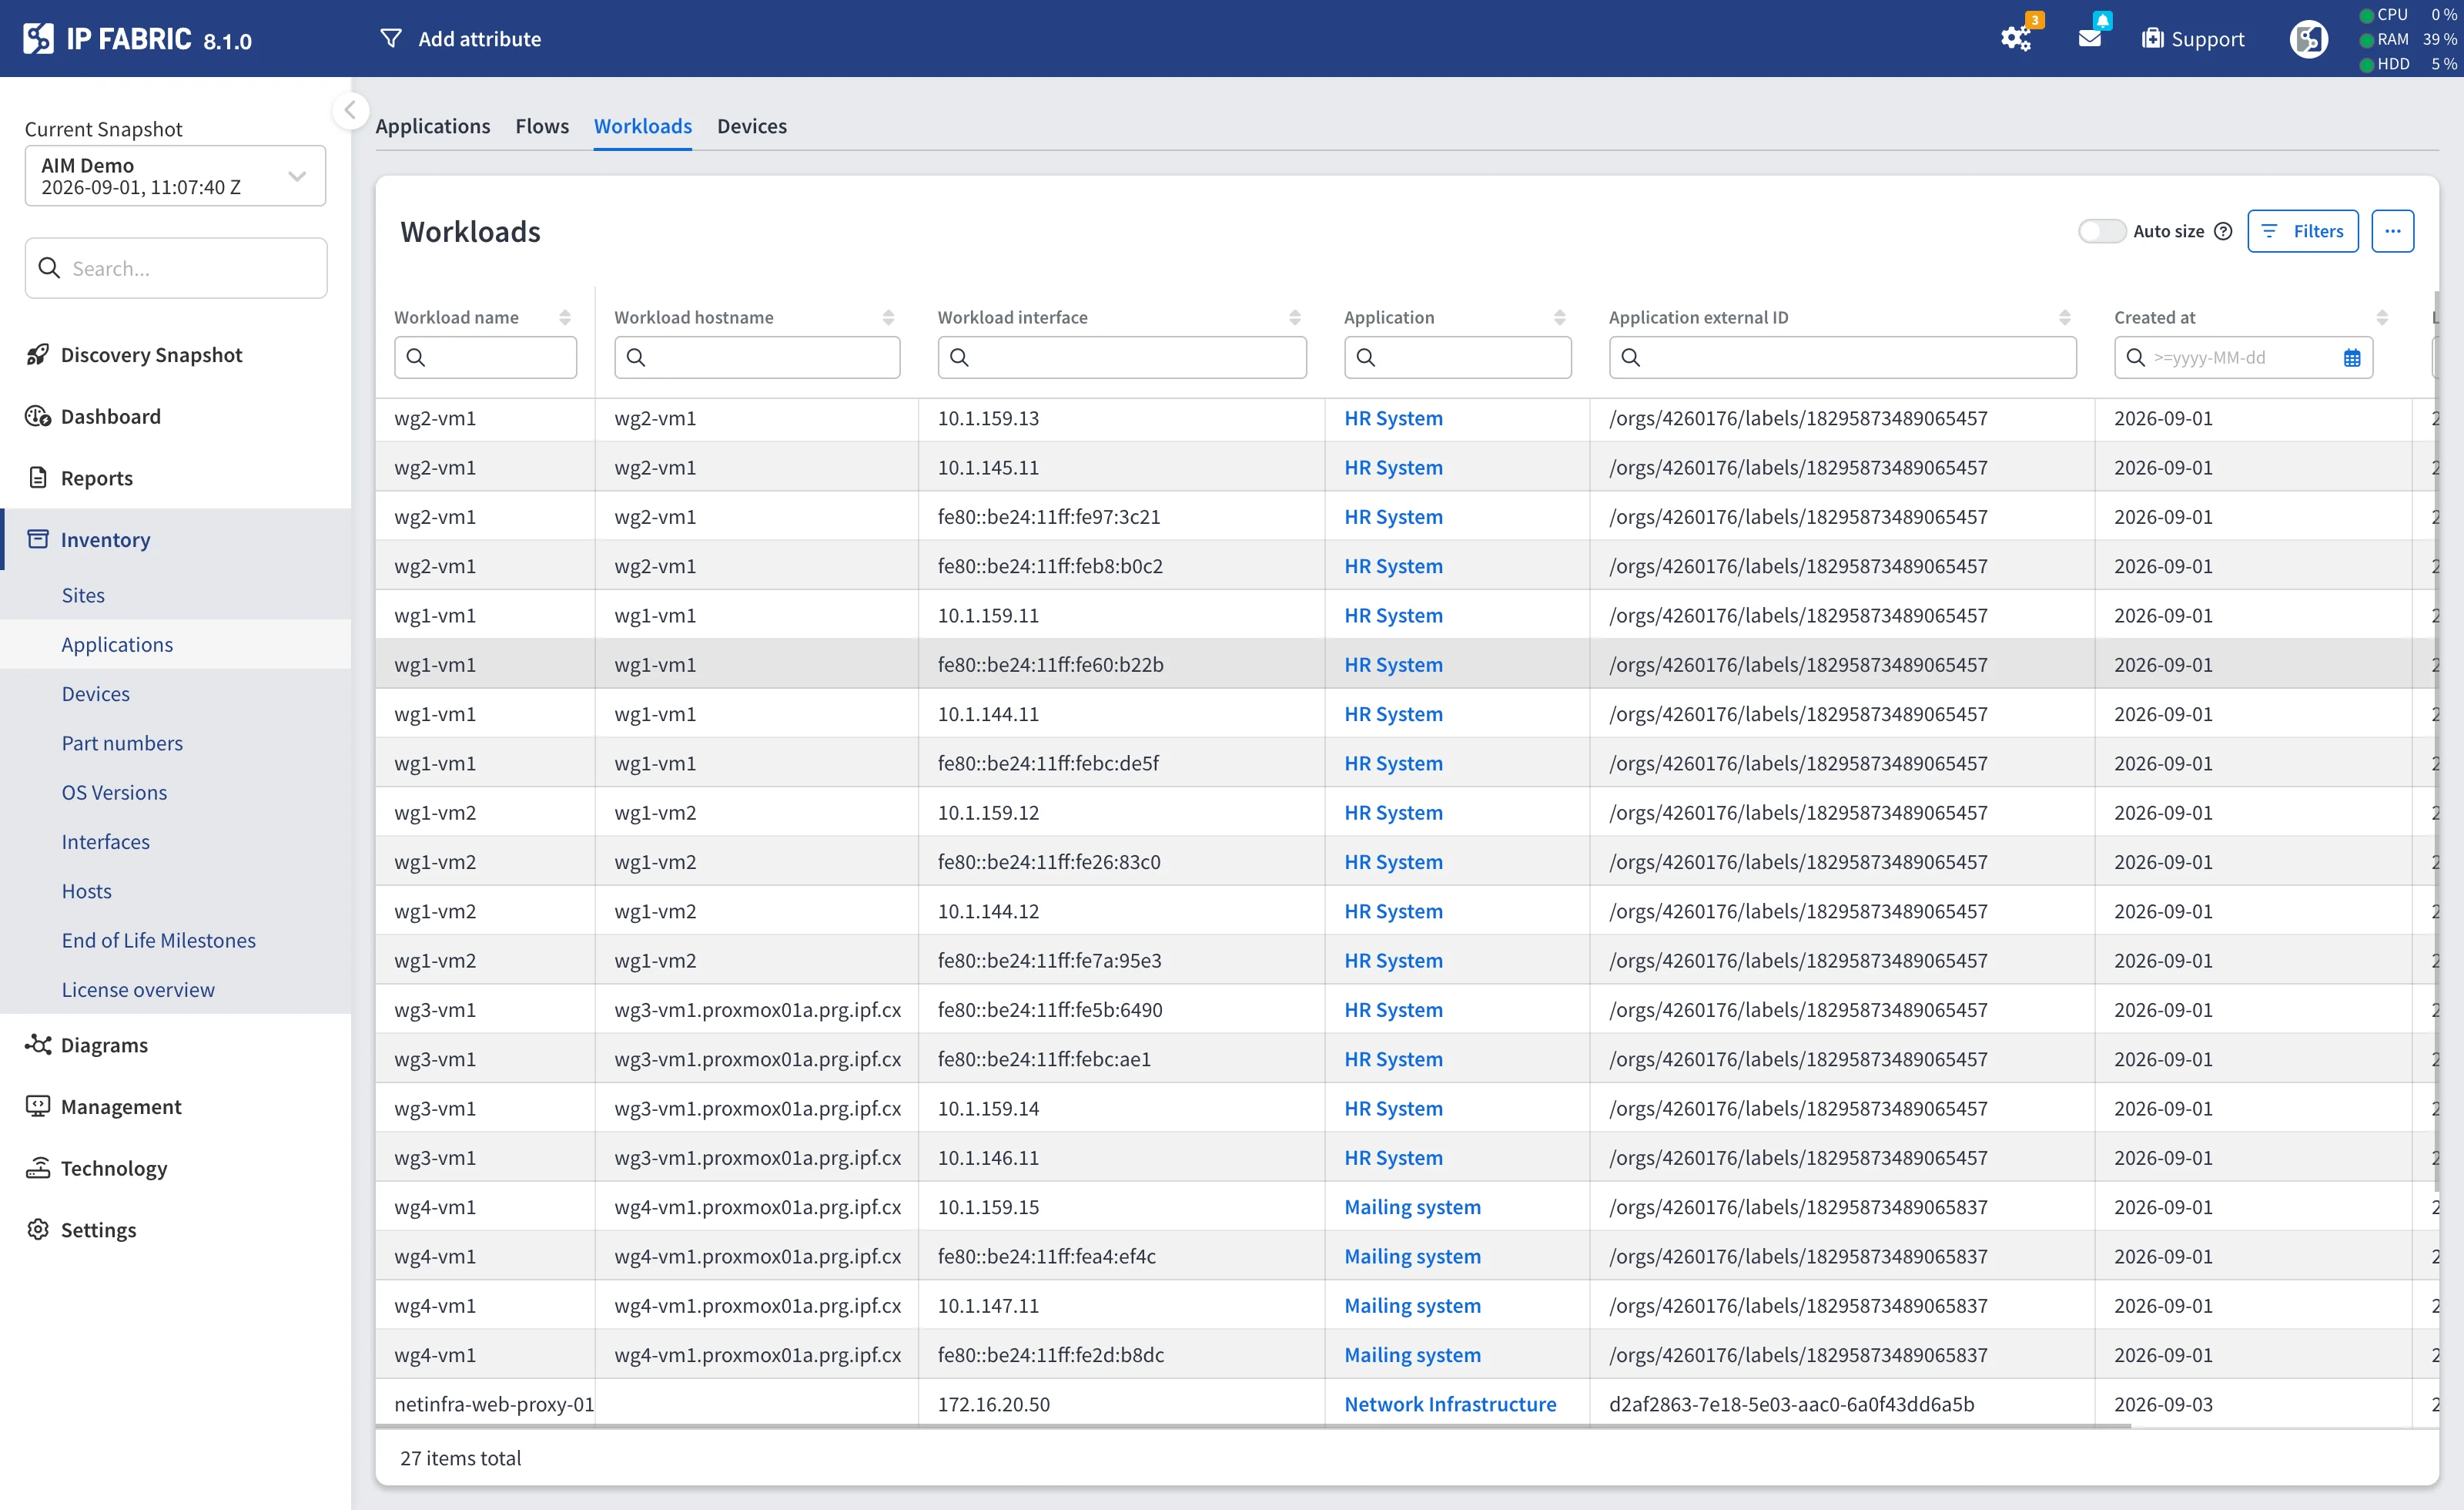Open HR System link for 10.1.146.11
This screenshot has width=2464, height=1510.
[1393, 1158]
